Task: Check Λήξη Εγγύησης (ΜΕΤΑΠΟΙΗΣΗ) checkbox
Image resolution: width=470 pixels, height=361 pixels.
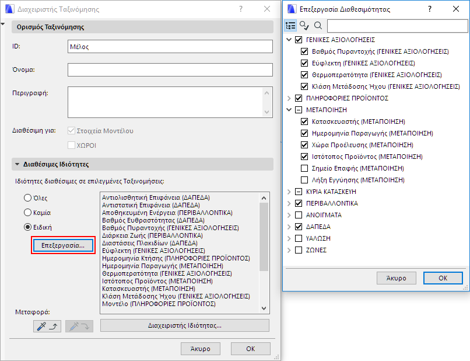Action: (304, 180)
